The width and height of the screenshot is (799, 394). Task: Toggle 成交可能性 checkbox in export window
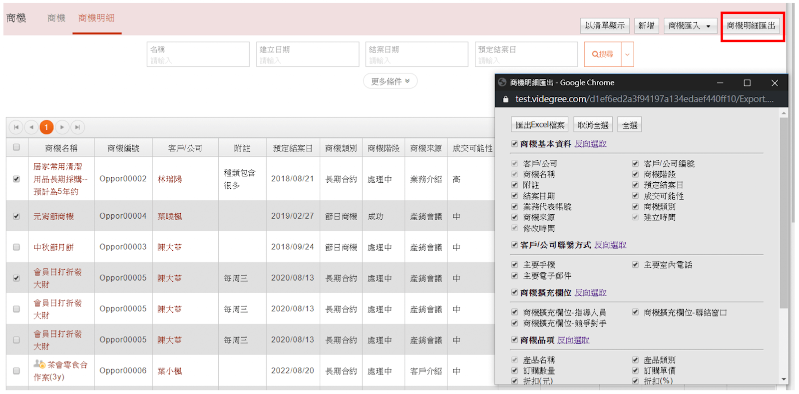pyautogui.click(x=635, y=196)
